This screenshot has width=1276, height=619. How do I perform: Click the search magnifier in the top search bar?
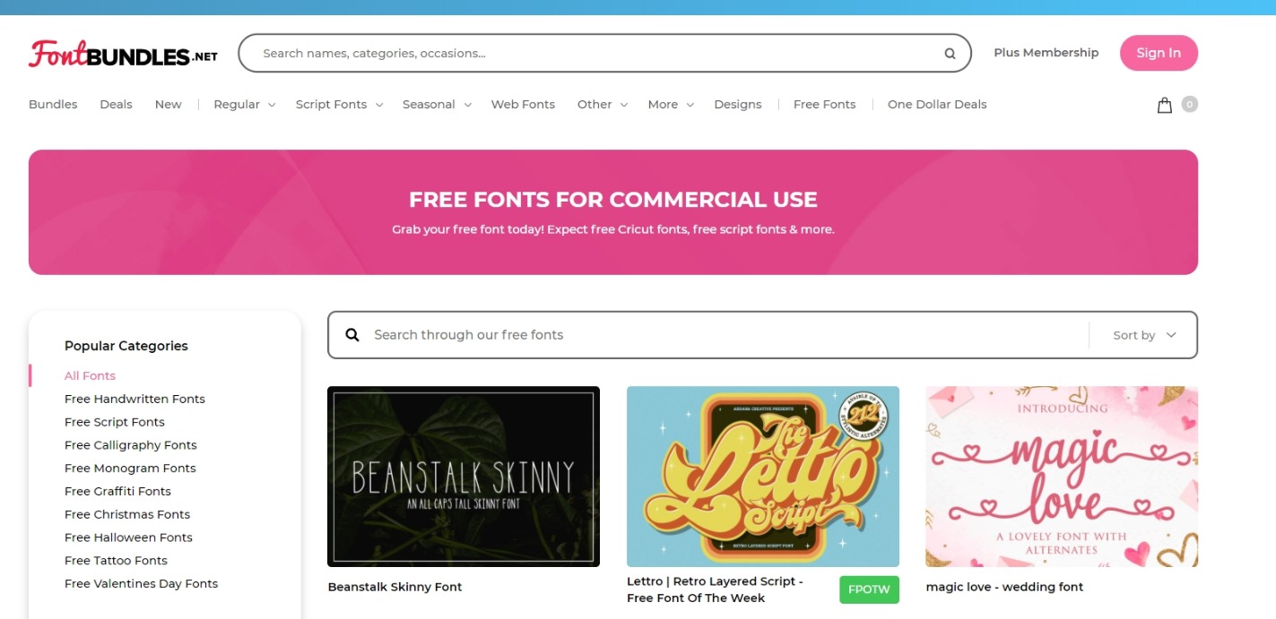tap(950, 53)
